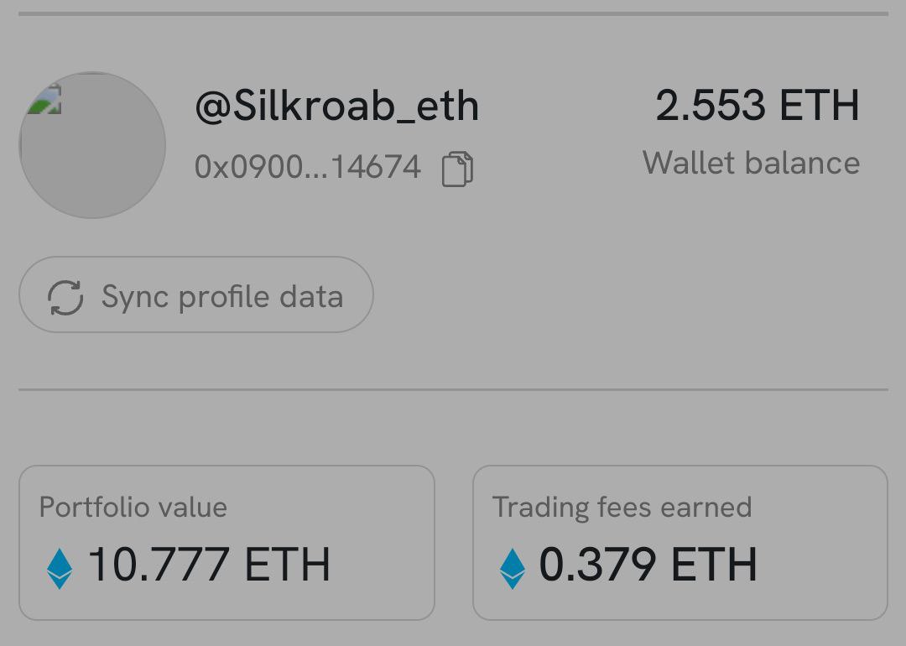Click the 2.553 ETH balance amount

[758, 105]
